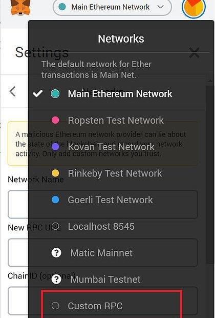Viewport: 215px width, 318px height.
Task: Click the Network Name input field
Action: 103,205
